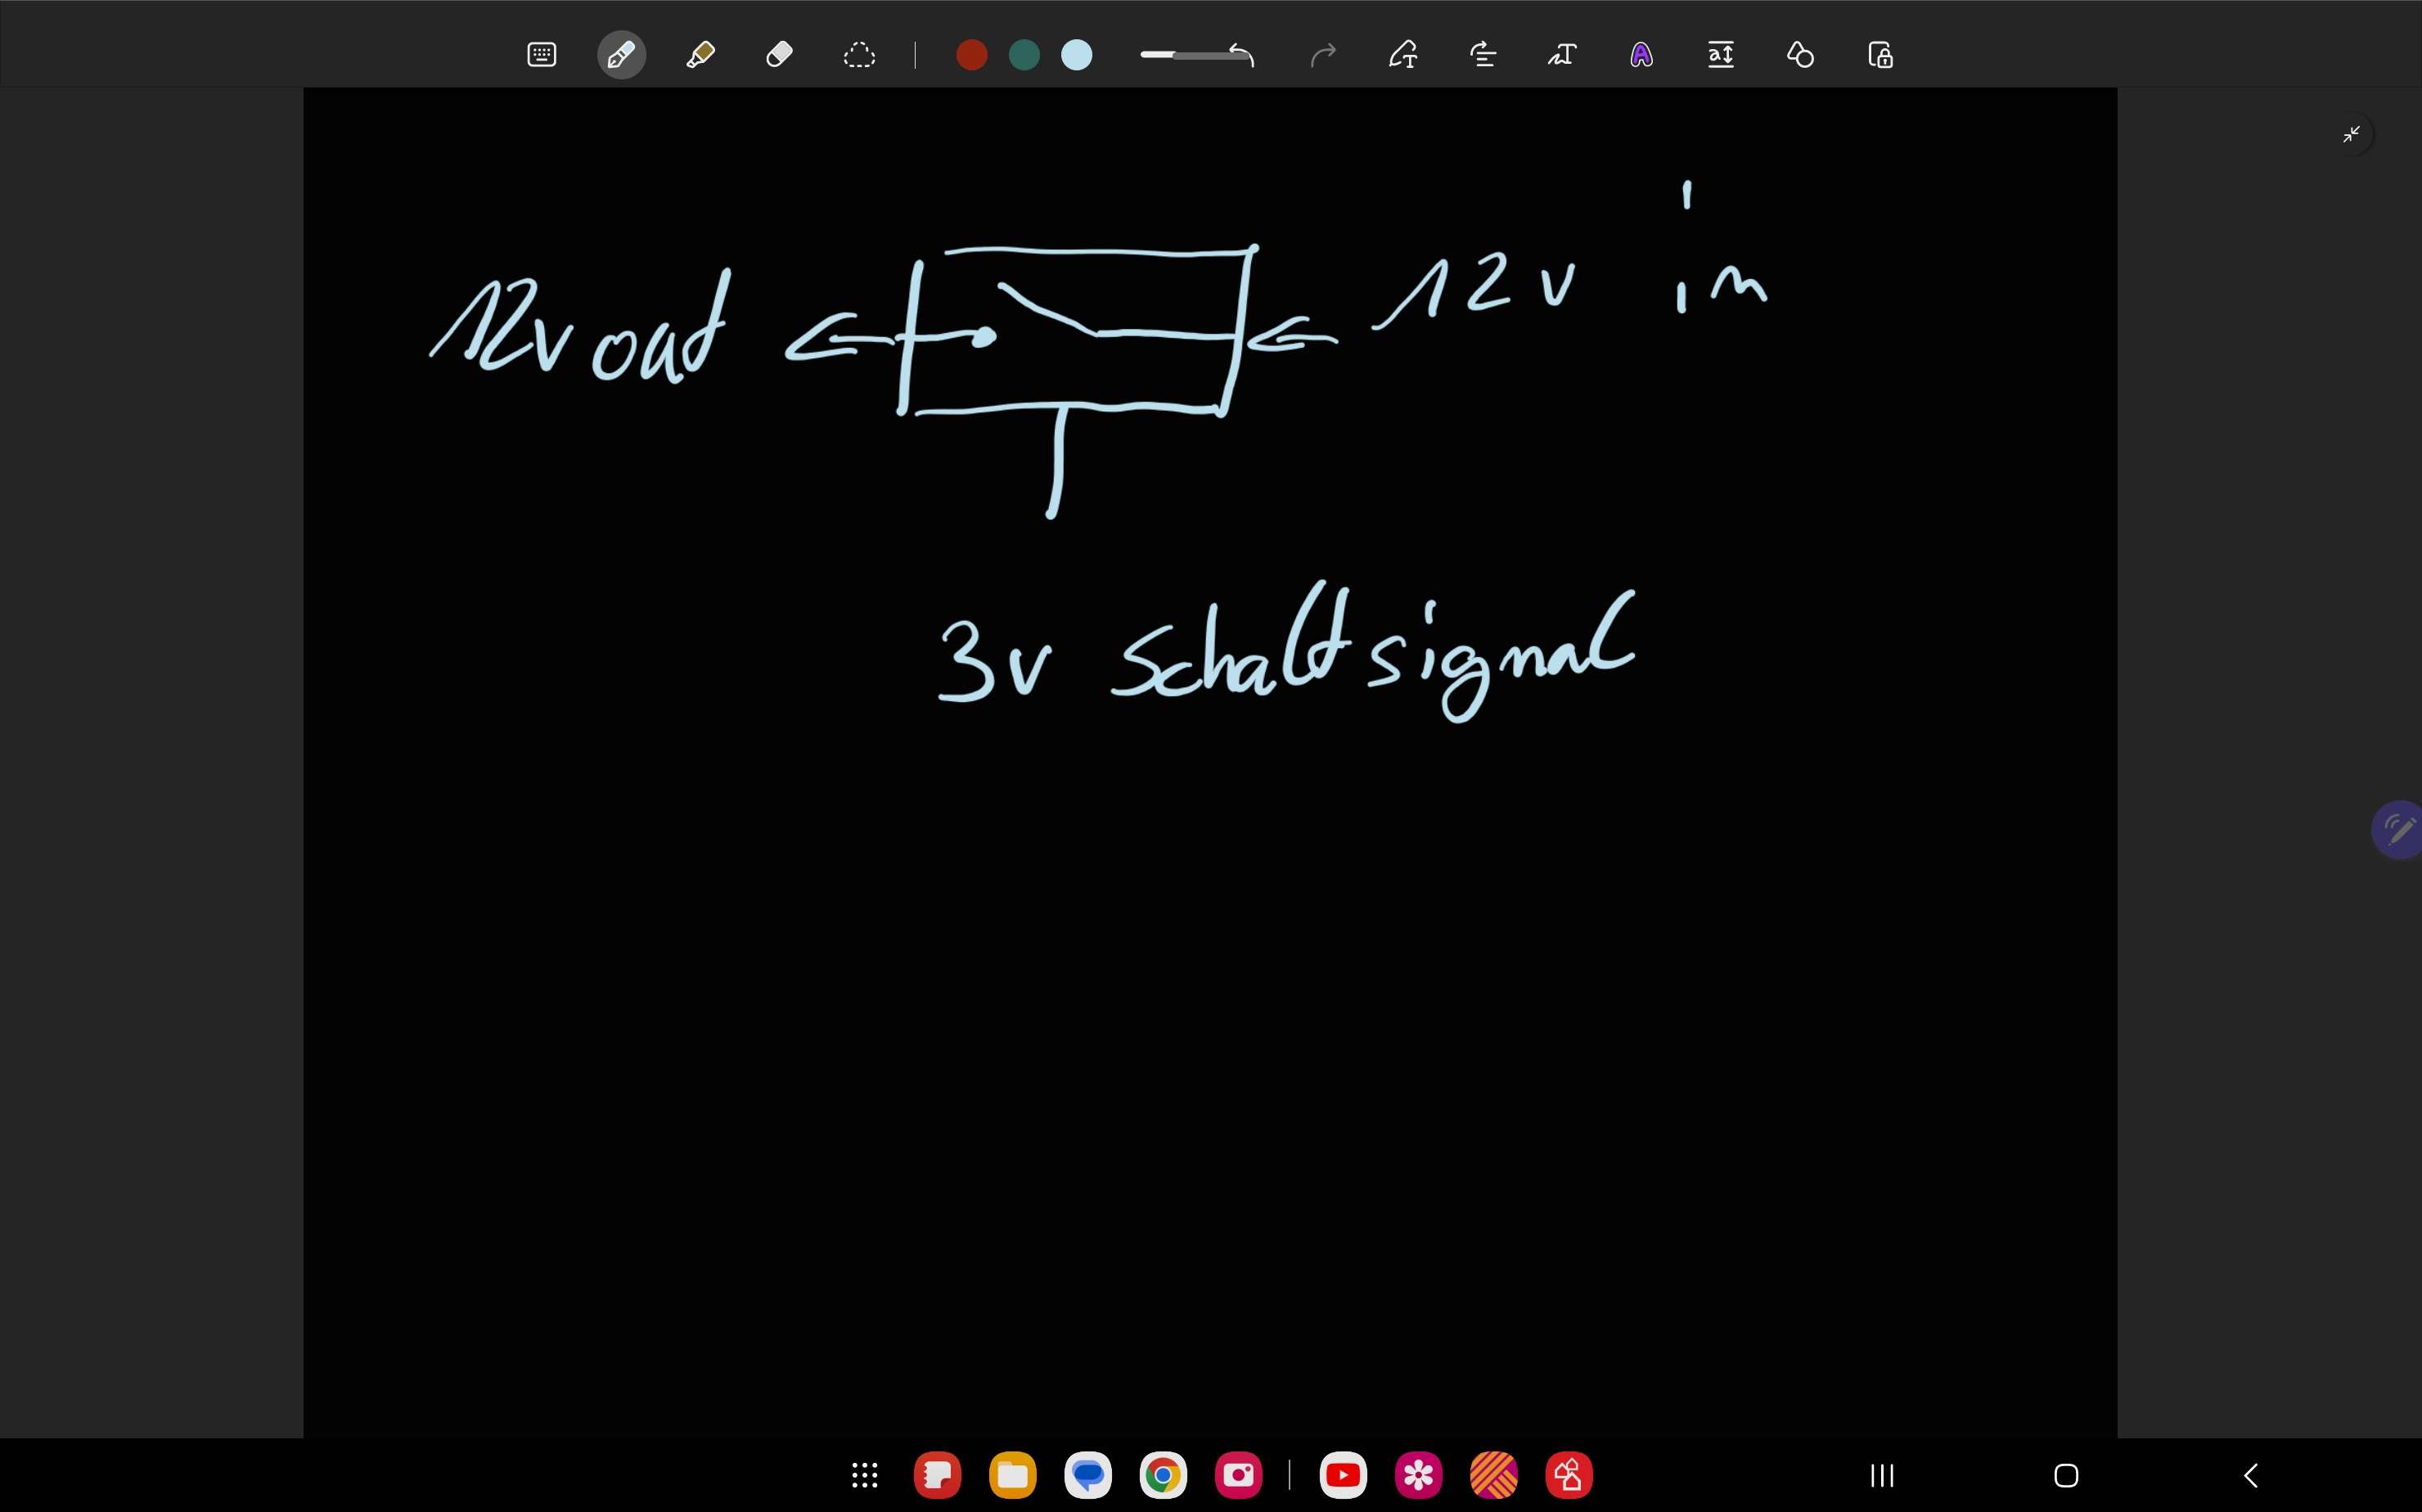2422x1512 pixels.
Task: Pick the dark green pen color
Action: click(1024, 55)
